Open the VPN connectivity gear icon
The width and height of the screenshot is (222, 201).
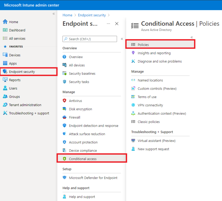point(133,105)
